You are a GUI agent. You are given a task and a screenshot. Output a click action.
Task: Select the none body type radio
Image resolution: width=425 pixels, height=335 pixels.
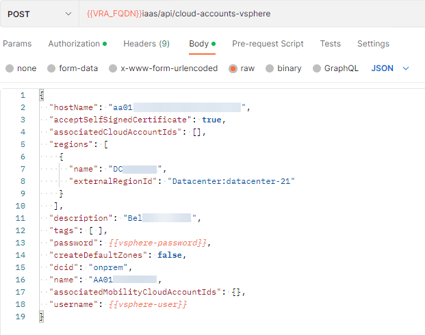tap(10, 68)
